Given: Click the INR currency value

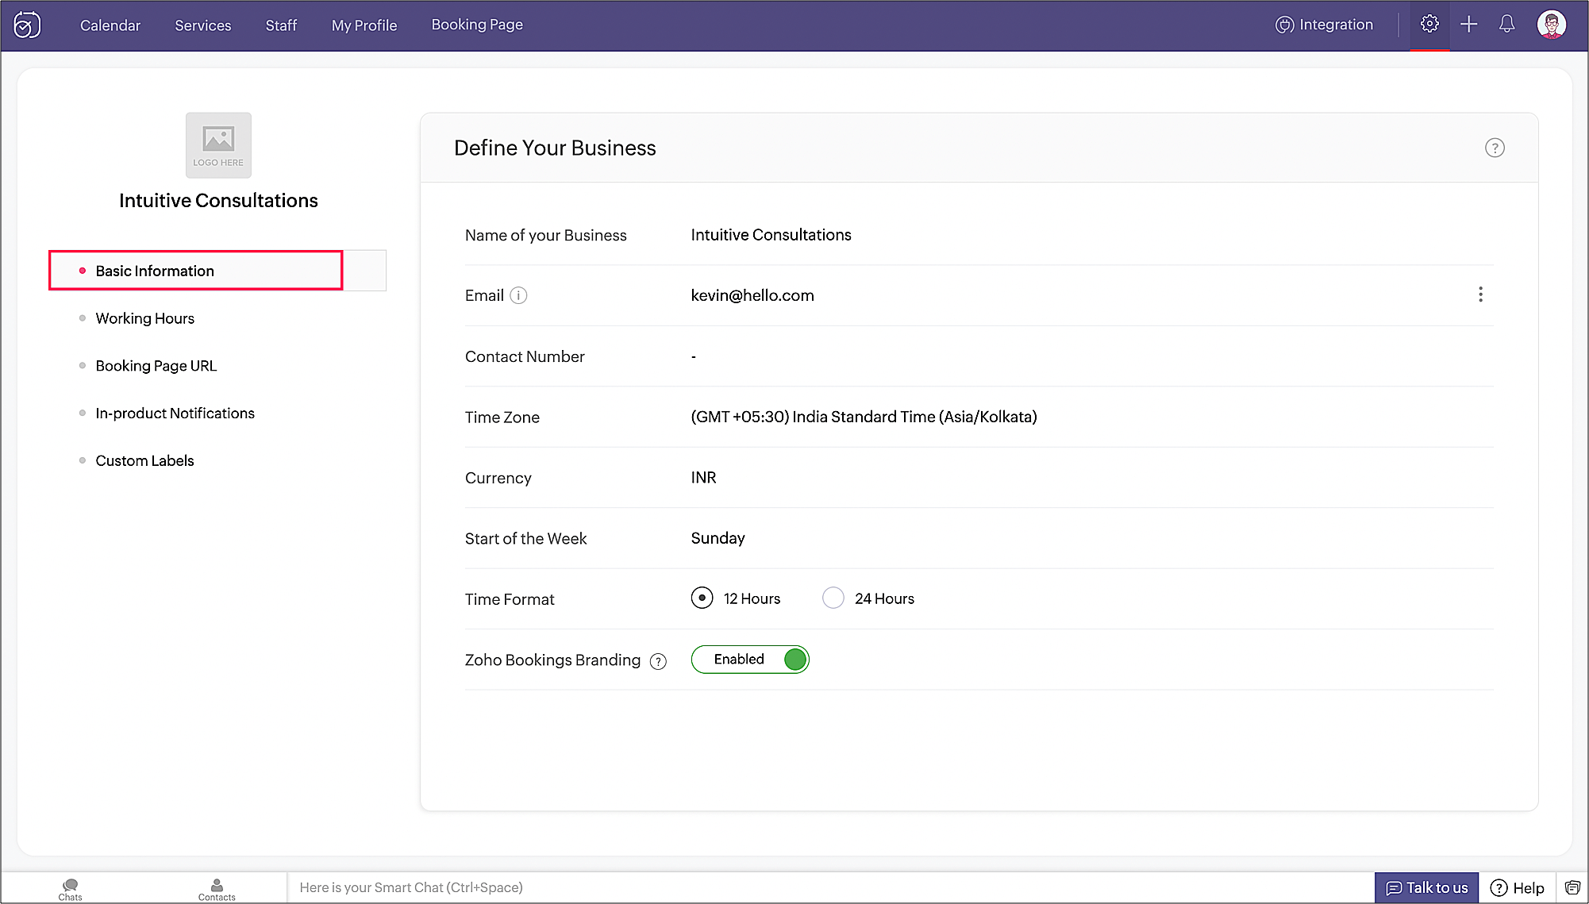Looking at the screenshot, I should click(x=703, y=478).
